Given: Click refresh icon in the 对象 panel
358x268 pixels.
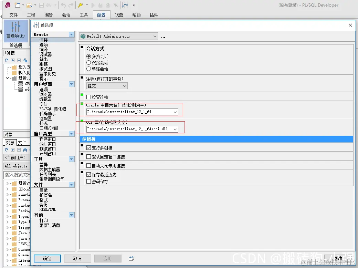Looking at the screenshot, I should coord(7,150).
